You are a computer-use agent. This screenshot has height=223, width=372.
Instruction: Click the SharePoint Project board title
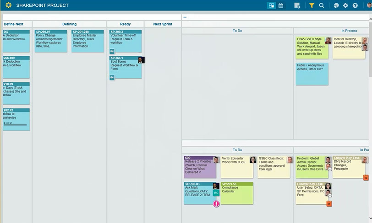coord(42,5)
